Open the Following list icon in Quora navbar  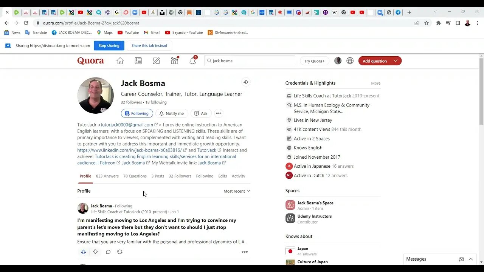coord(138,61)
